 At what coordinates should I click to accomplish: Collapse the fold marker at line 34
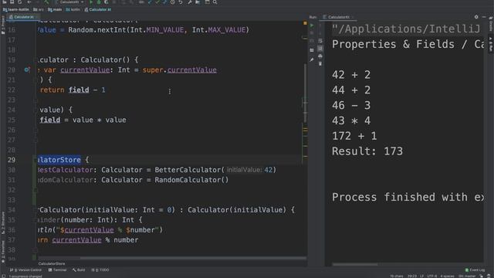pyautogui.click(x=36, y=210)
